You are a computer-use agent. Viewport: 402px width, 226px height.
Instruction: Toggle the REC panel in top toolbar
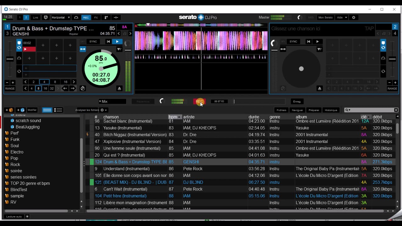86,18
